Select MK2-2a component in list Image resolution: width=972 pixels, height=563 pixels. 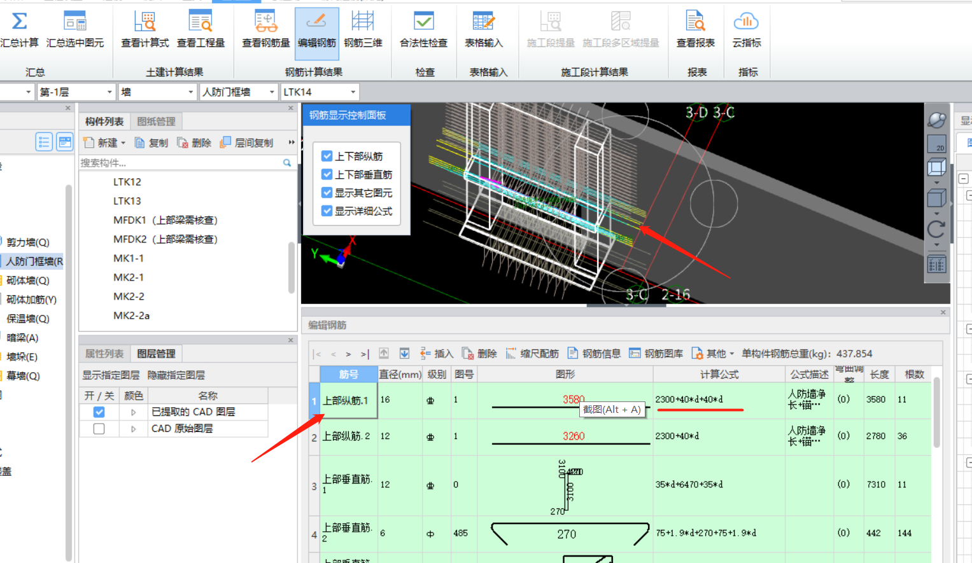point(131,316)
